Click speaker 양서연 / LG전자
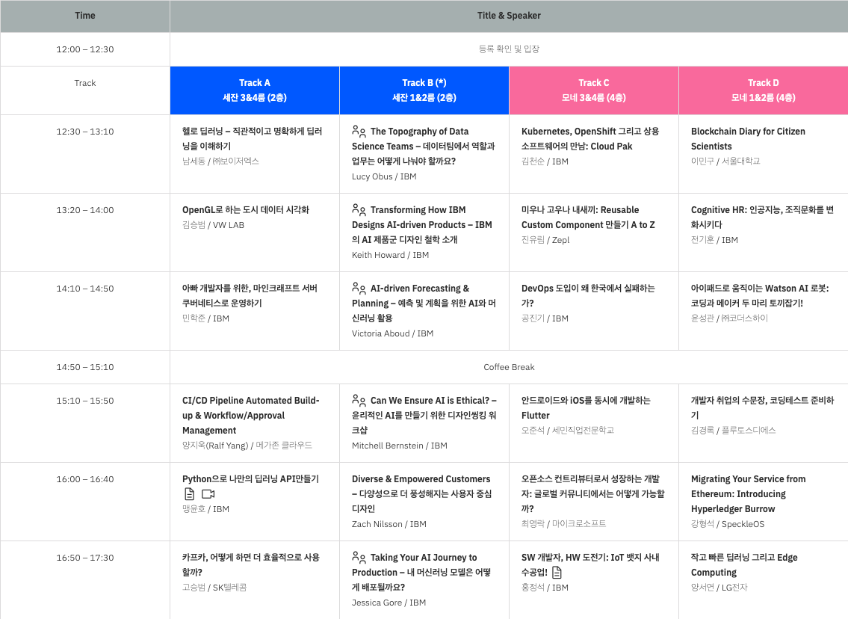This screenshot has height=619, width=848. coord(719,587)
